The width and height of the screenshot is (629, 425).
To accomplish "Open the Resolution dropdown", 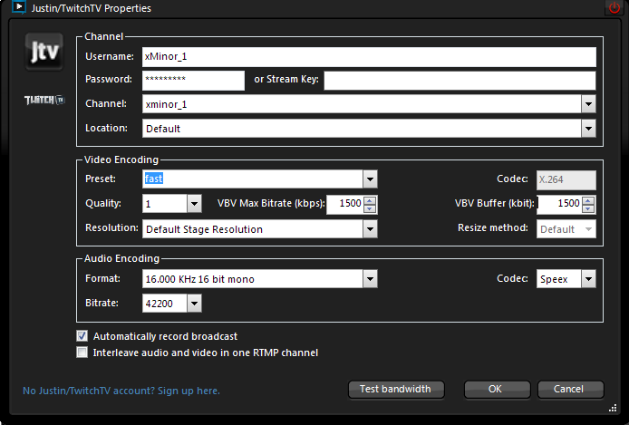I will (370, 229).
